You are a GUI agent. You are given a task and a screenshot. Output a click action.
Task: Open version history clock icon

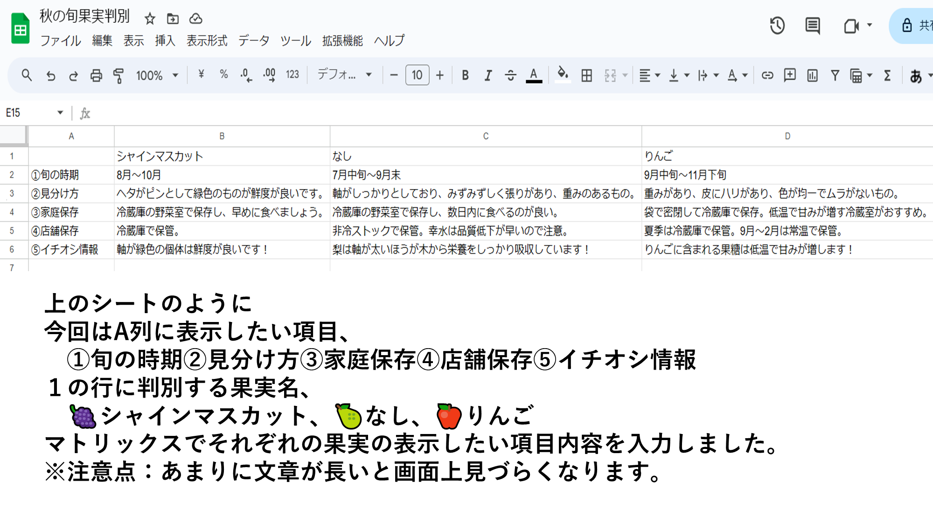coord(777,26)
